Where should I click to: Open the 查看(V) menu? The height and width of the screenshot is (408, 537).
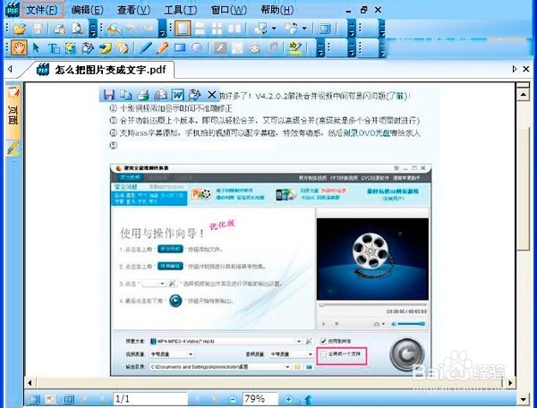click(133, 10)
